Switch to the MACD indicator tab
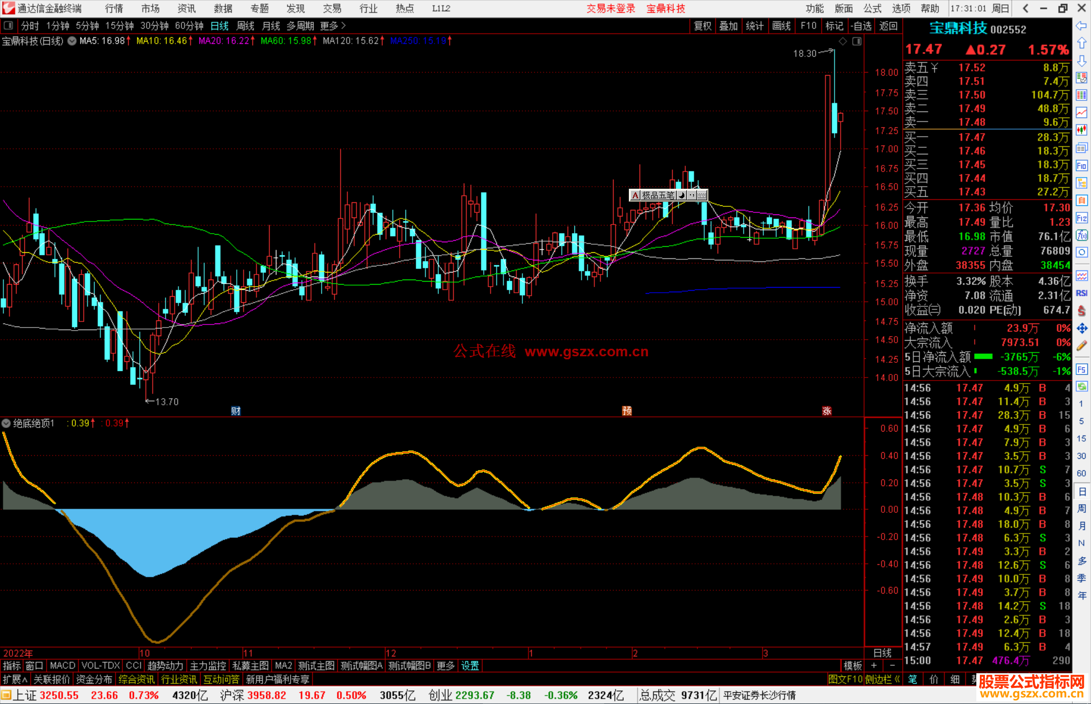The width and height of the screenshot is (1091, 704). [63, 666]
